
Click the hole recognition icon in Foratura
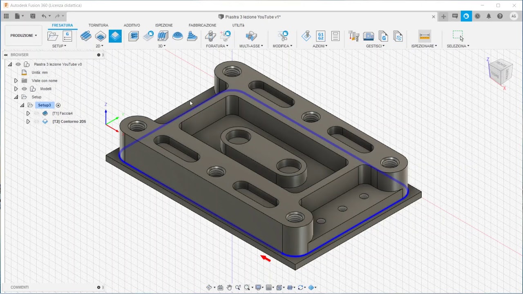[225, 36]
